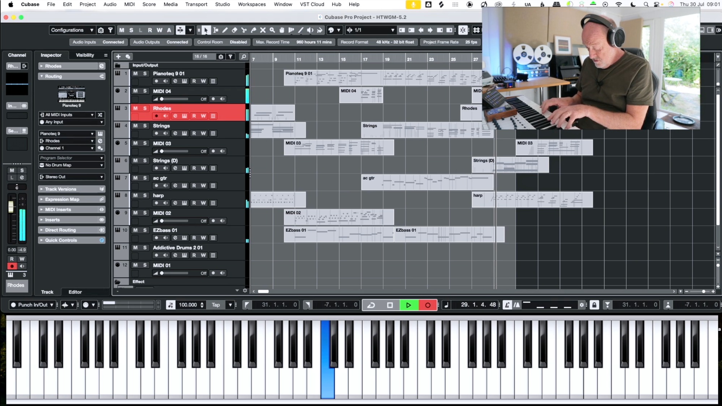Screen dimensions: 722x406
Task: Open the Workspaces menu
Action: coord(252,4)
